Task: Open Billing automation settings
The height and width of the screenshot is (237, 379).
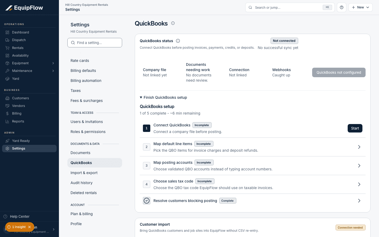Action: point(95,81)
